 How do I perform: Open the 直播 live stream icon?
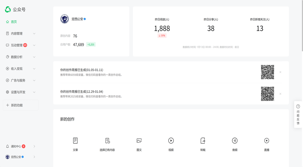pos(266,141)
